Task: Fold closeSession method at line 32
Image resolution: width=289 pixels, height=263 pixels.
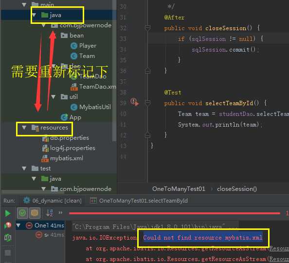Action: coord(147,28)
